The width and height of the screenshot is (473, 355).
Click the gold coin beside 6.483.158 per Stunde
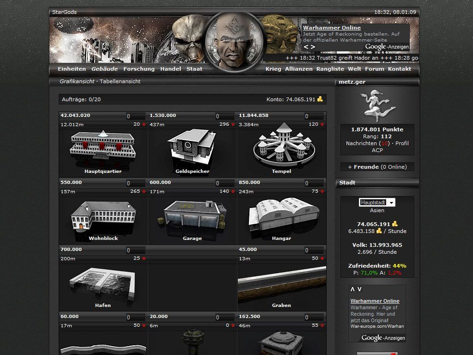(379, 231)
